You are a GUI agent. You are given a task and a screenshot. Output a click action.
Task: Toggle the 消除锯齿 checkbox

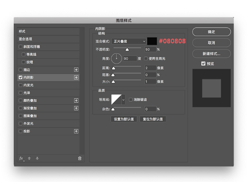[x=131, y=99]
